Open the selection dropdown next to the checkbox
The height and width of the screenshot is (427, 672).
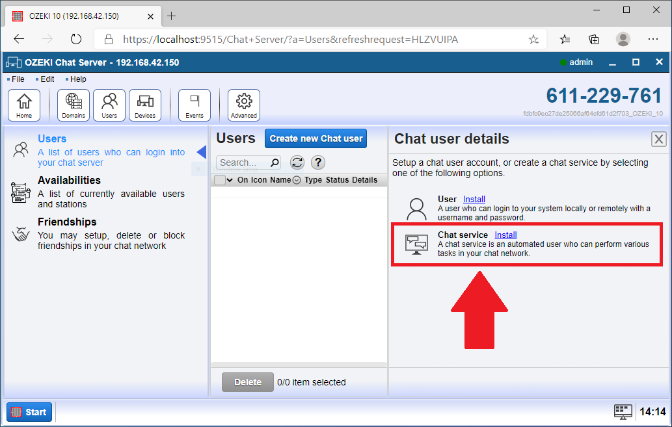pyautogui.click(x=229, y=179)
